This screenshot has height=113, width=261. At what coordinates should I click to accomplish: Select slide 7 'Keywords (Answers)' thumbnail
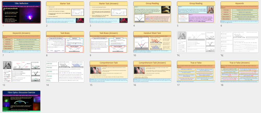21,42
